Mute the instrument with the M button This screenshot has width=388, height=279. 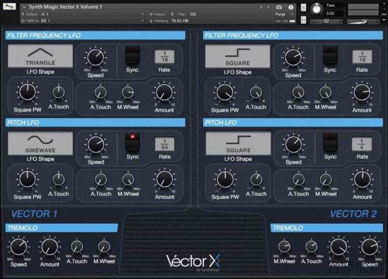pyautogui.click(x=303, y=19)
